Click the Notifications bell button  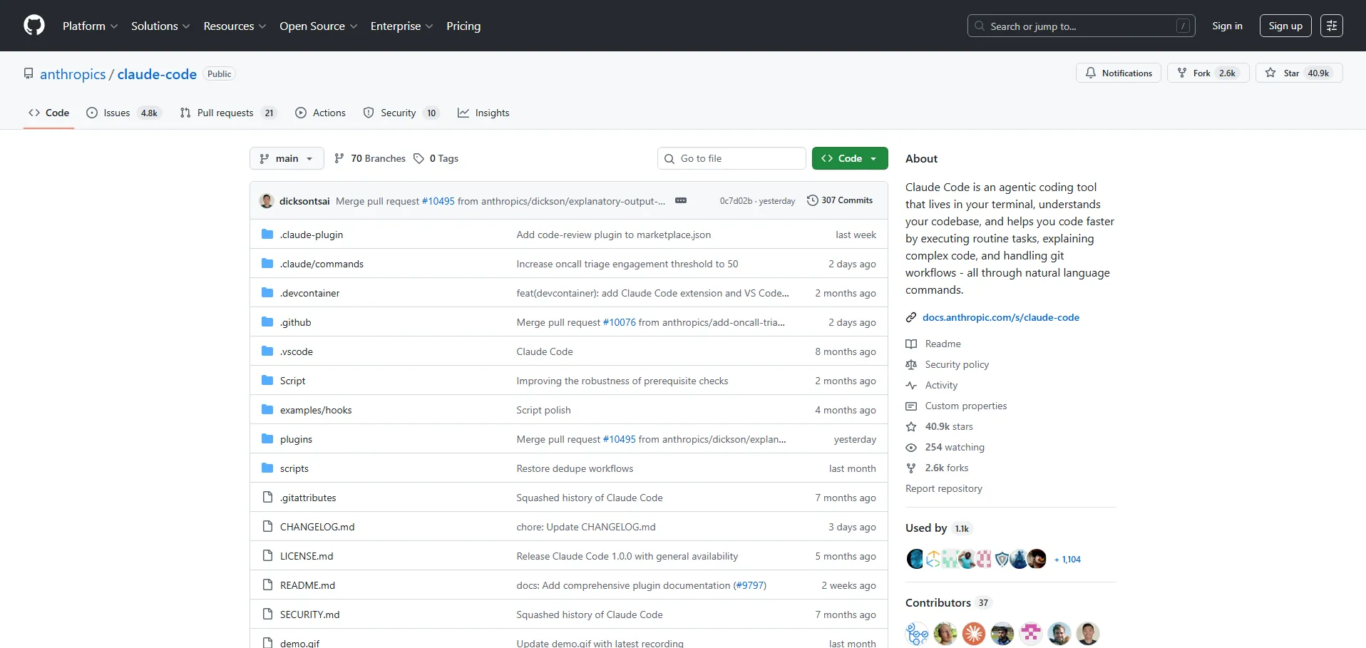pyautogui.click(x=1118, y=73)
